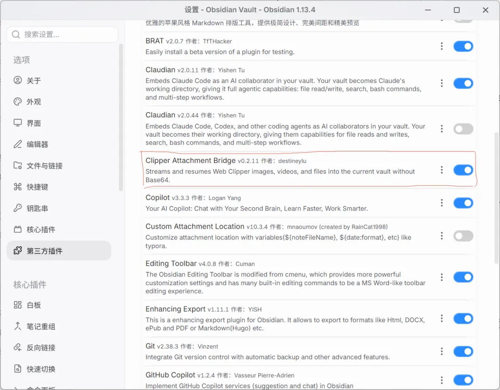Click author name destineylu
500x390 pixels.
292,161
